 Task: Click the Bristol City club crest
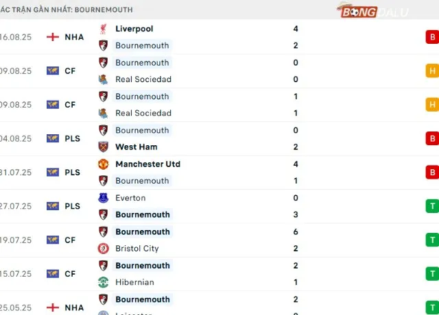point(103,249)
